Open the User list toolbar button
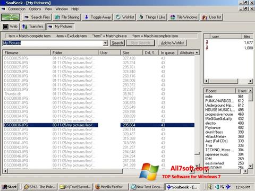This screenshot has width=255, height=191. click(212, 17)
